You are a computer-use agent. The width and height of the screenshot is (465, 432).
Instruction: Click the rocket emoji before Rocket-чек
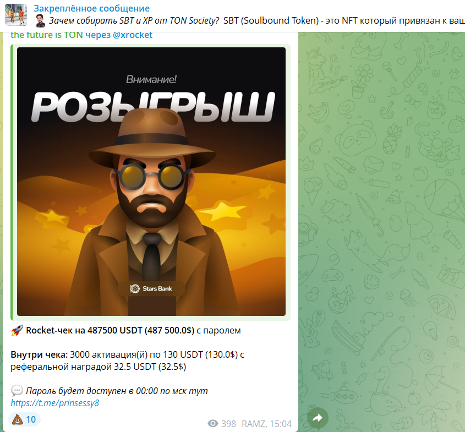(17, 330)
